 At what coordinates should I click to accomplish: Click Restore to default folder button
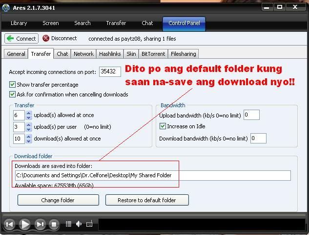click(147, 200)
